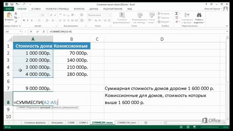Open the СУММ sheet tab
This screenshot has height=131, width=233.
71,123
